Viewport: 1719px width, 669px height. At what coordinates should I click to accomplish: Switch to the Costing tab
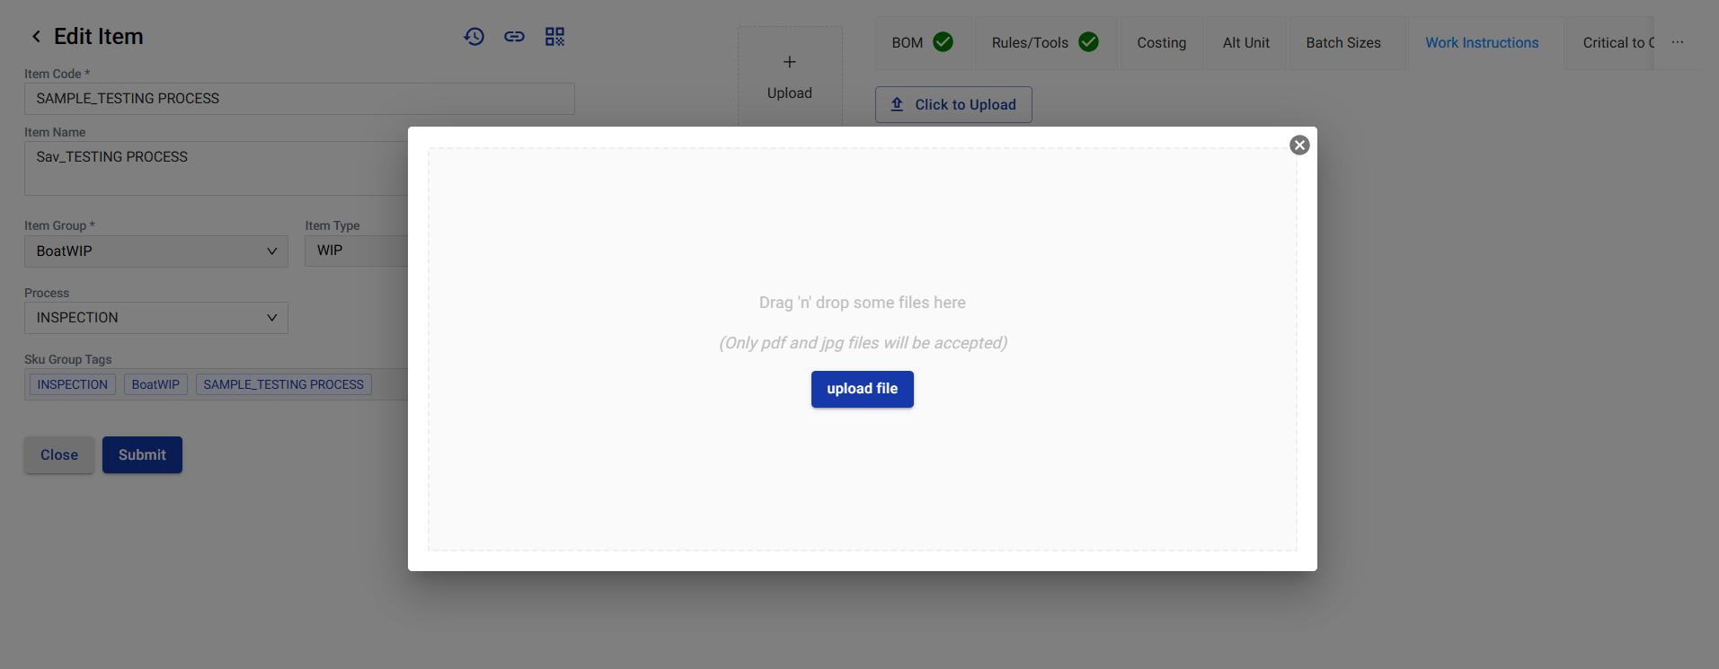(1161, 43)
